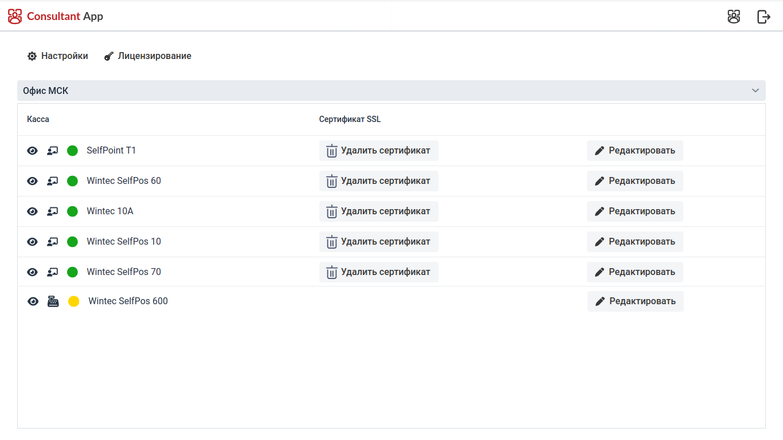The height and width of the screenshot is (440, 783).
Task: Click the logout icon in top right
Action: 764,17
